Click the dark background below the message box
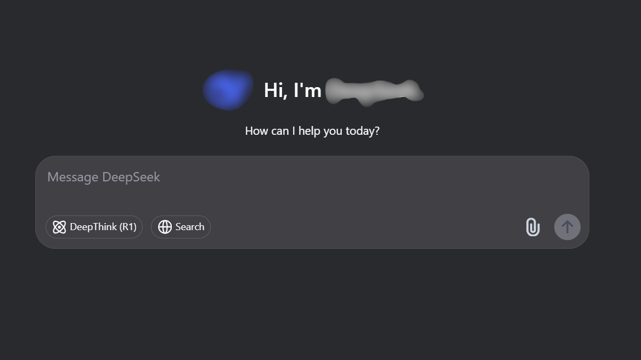 click(x=312, y=302)
